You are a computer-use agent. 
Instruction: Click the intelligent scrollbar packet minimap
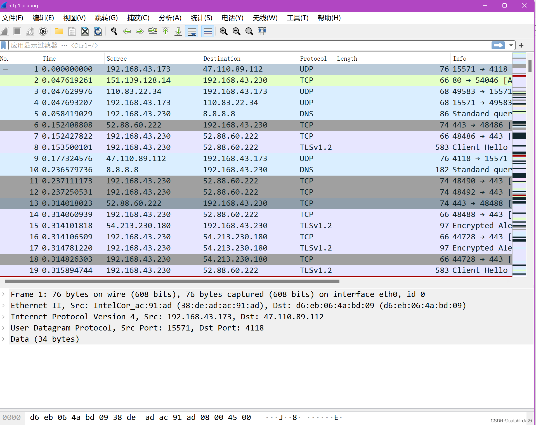(x=519, y=165)
